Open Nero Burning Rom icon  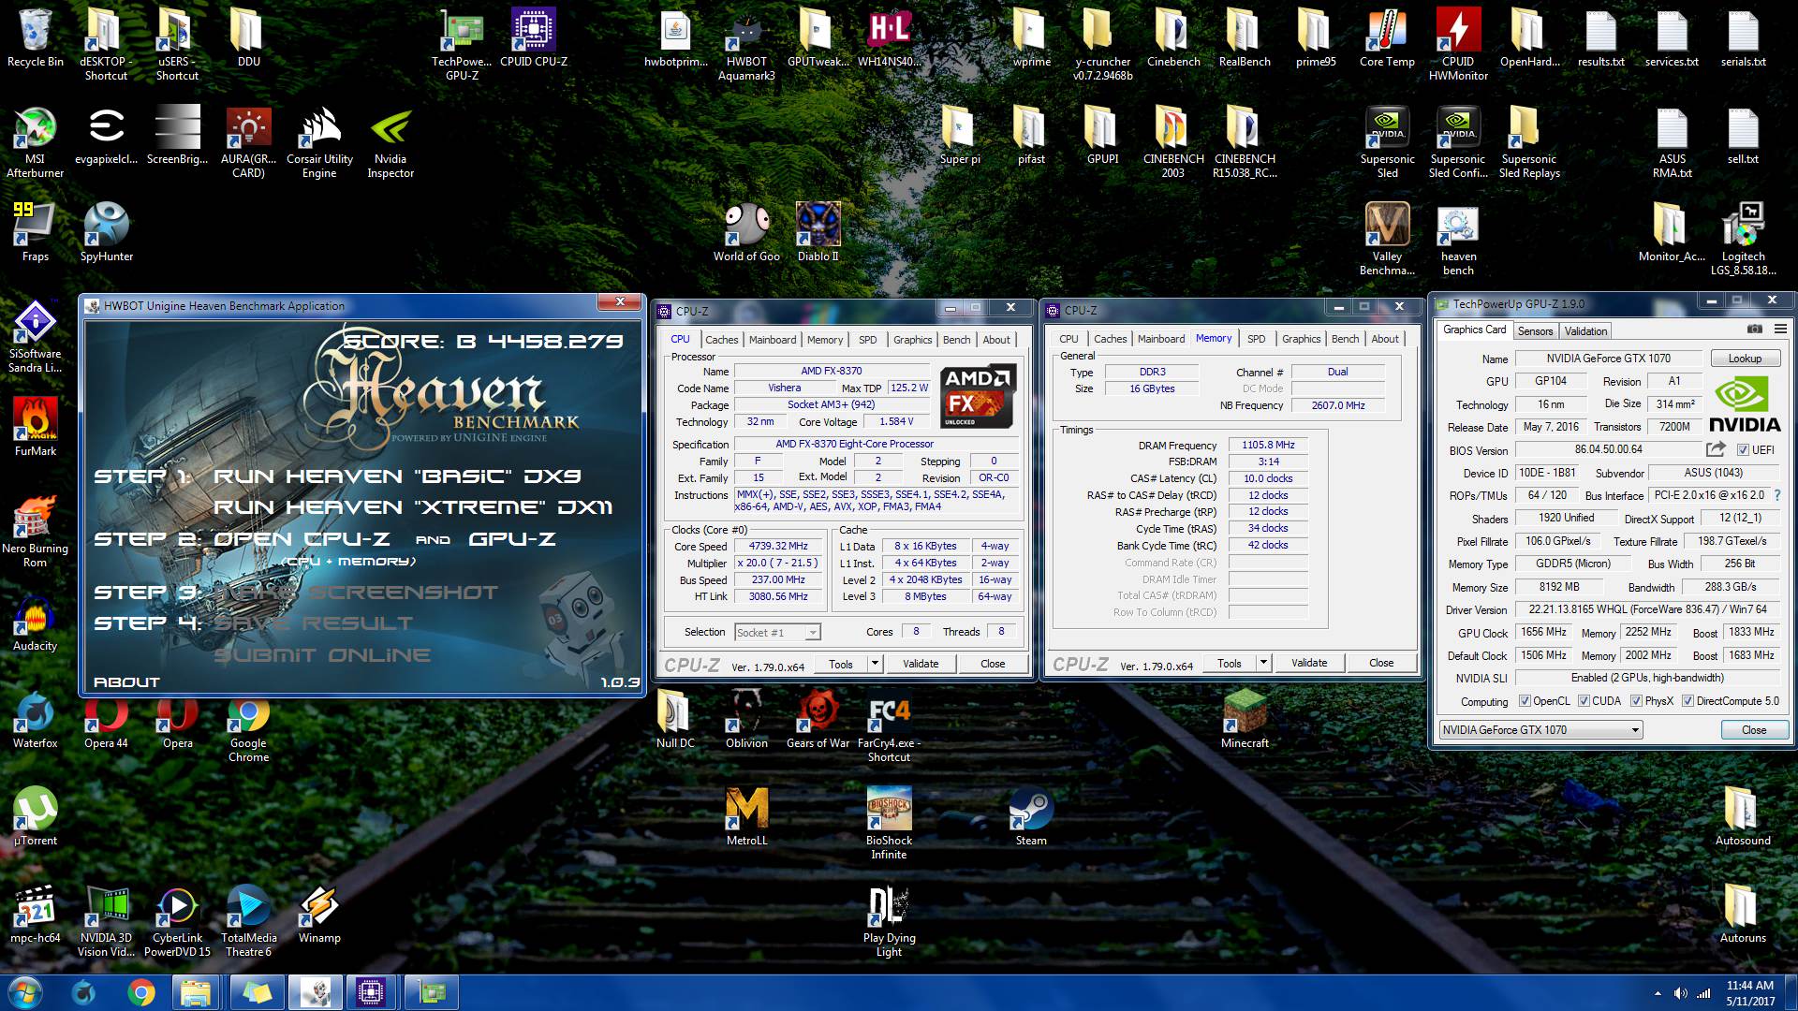(x=36, y=531)
